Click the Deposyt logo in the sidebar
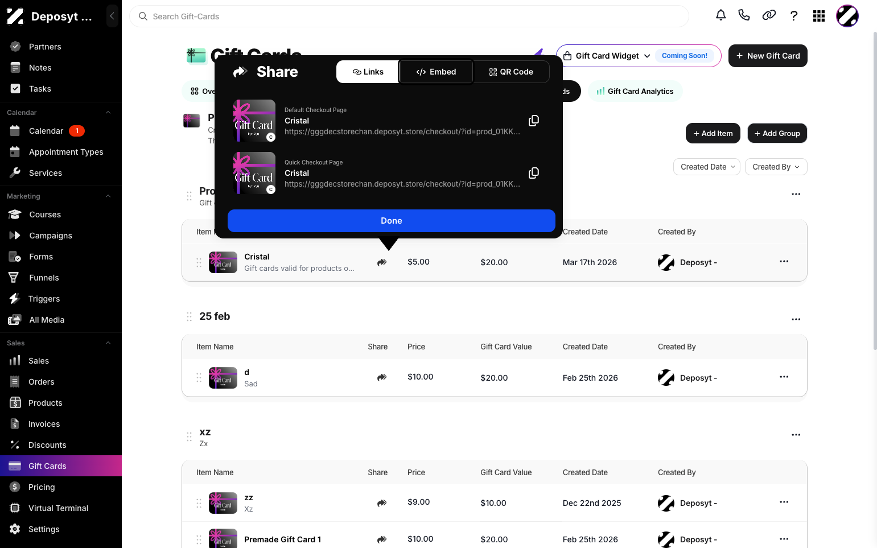 15,17
